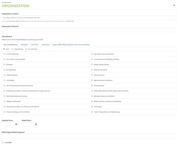Check the Pharmaceutical checkbox
The height and width of the screenshot is (147, 178).
[92, 85]
